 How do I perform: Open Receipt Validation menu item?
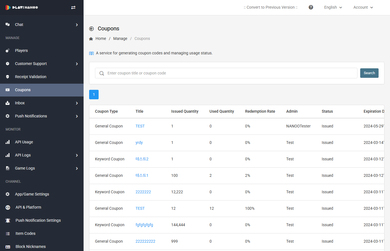point(42,77)
